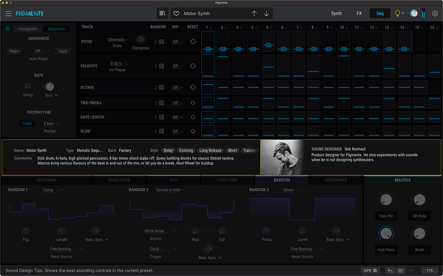The width and height of the screenshot is (443, 276).
Task: Go to next preset with down arrow
Action: (266, 14)
